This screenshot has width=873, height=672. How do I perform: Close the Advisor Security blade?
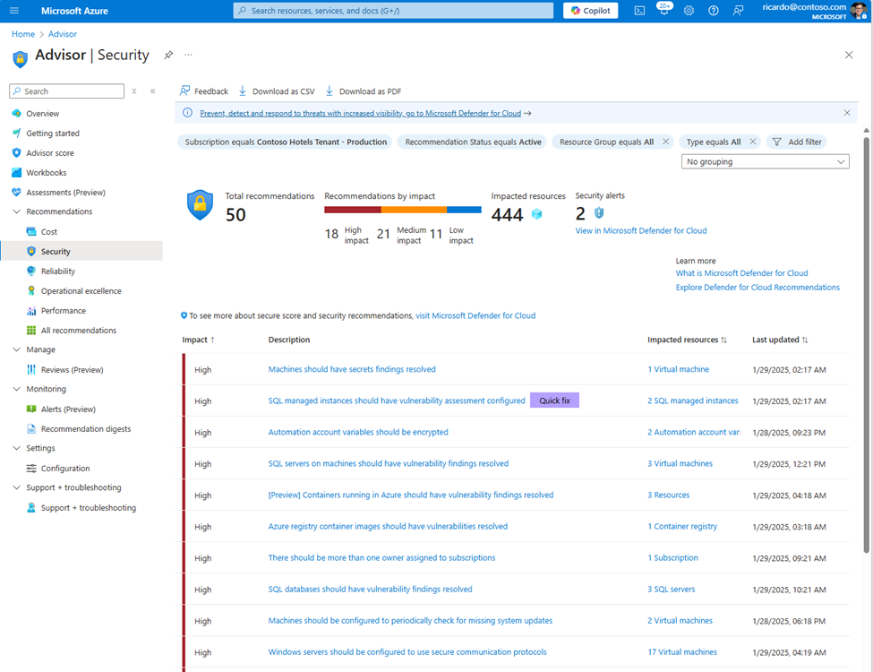[849, 55]
